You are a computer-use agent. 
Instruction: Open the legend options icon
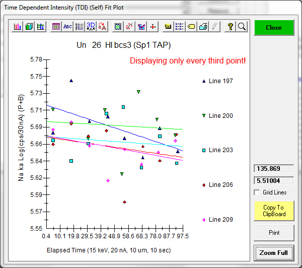[x=180, y=27]
